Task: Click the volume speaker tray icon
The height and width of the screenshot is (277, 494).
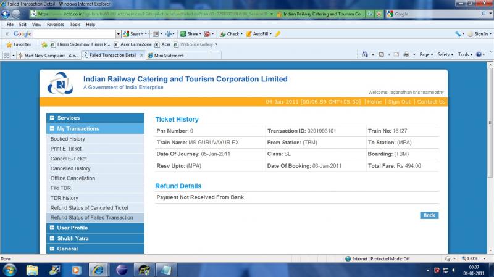Action: coord(454,270)
